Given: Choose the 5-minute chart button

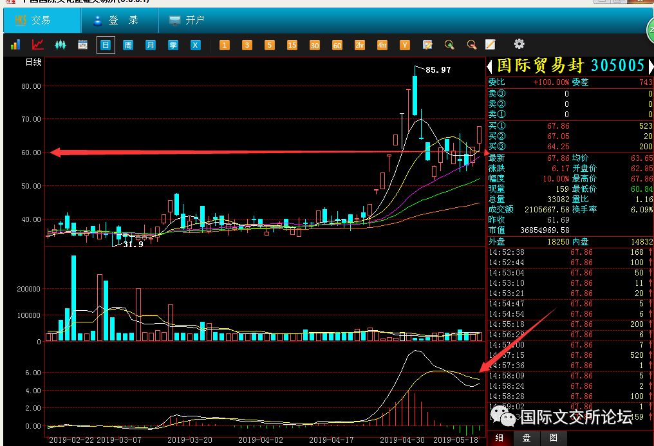Looking at the screenshot, I should [x=270, y=44].
